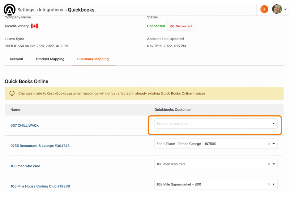Expand Earl's Place - Prince George dropdown arrow
The width and height of the screenshot is (290, 201).
pos(274,144)
